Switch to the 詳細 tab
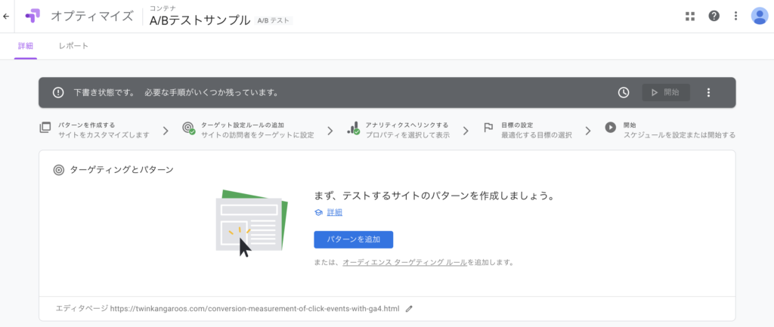 pos(26,46)
